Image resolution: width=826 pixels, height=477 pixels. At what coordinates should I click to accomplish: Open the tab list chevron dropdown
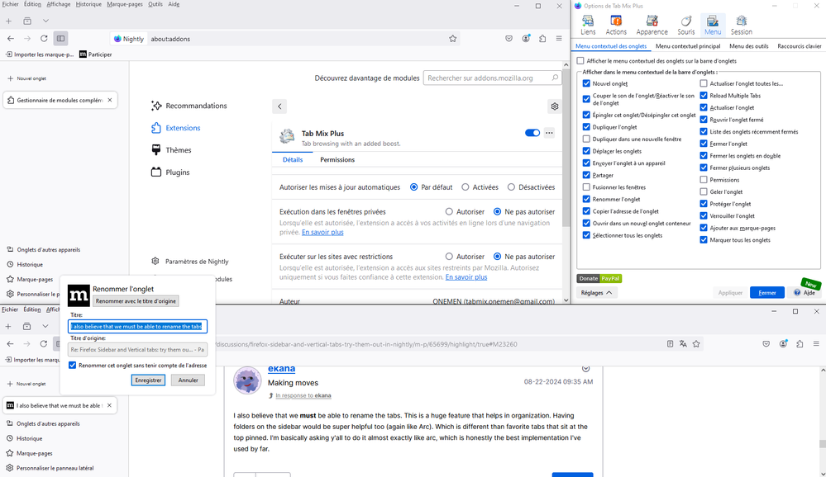coord(45,21)
